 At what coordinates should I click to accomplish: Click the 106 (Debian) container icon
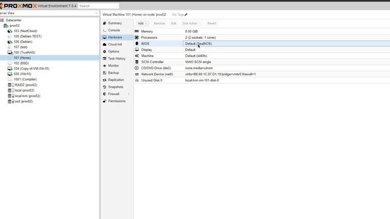click(10, 42)
